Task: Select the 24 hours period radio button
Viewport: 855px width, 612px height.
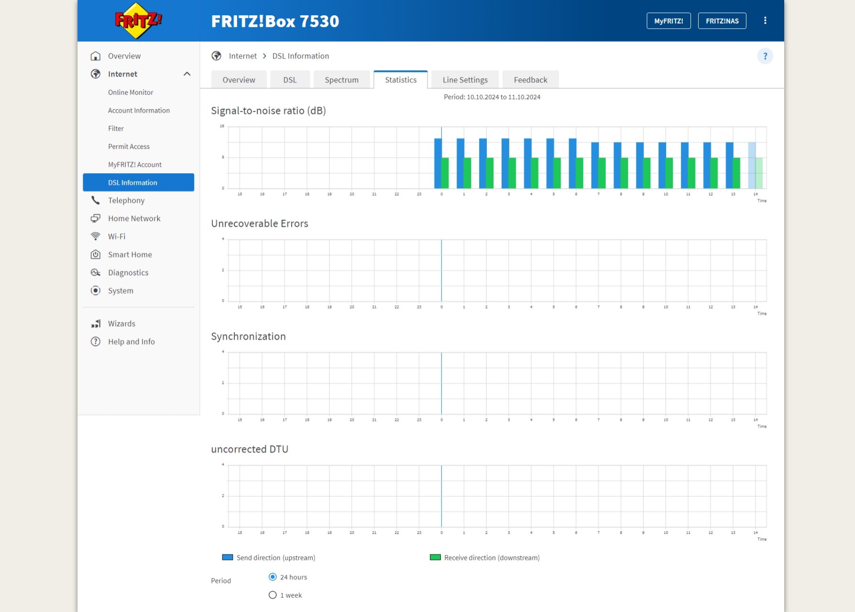Action: (273, 577)
